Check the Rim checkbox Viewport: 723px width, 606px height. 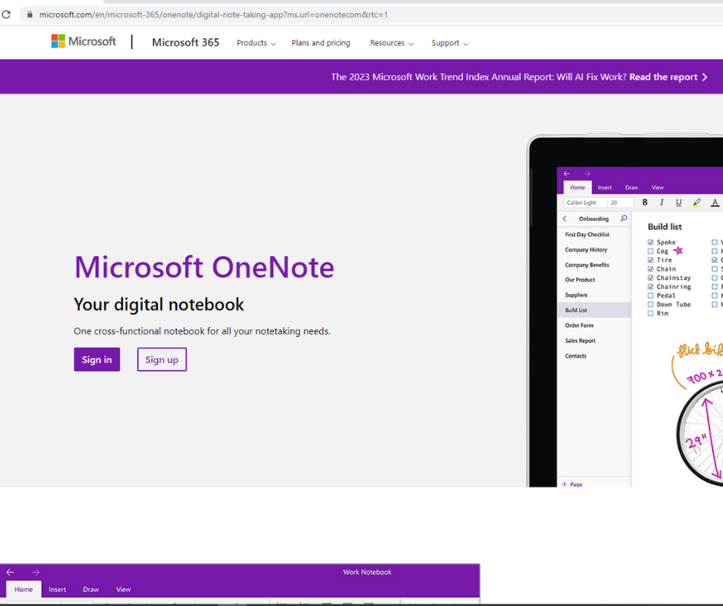[650, 313]
